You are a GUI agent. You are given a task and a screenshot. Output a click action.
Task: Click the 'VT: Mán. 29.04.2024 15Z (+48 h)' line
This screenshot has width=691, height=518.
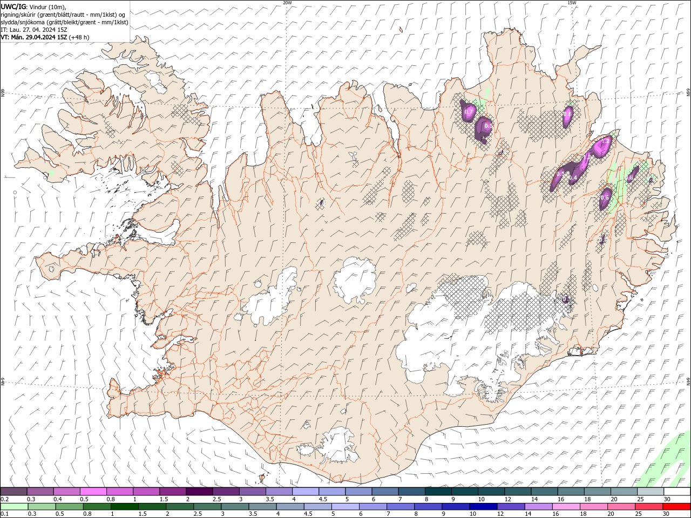pos(45,37)
